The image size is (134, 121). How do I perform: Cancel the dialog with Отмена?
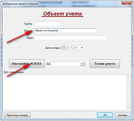tap(123, 115)
